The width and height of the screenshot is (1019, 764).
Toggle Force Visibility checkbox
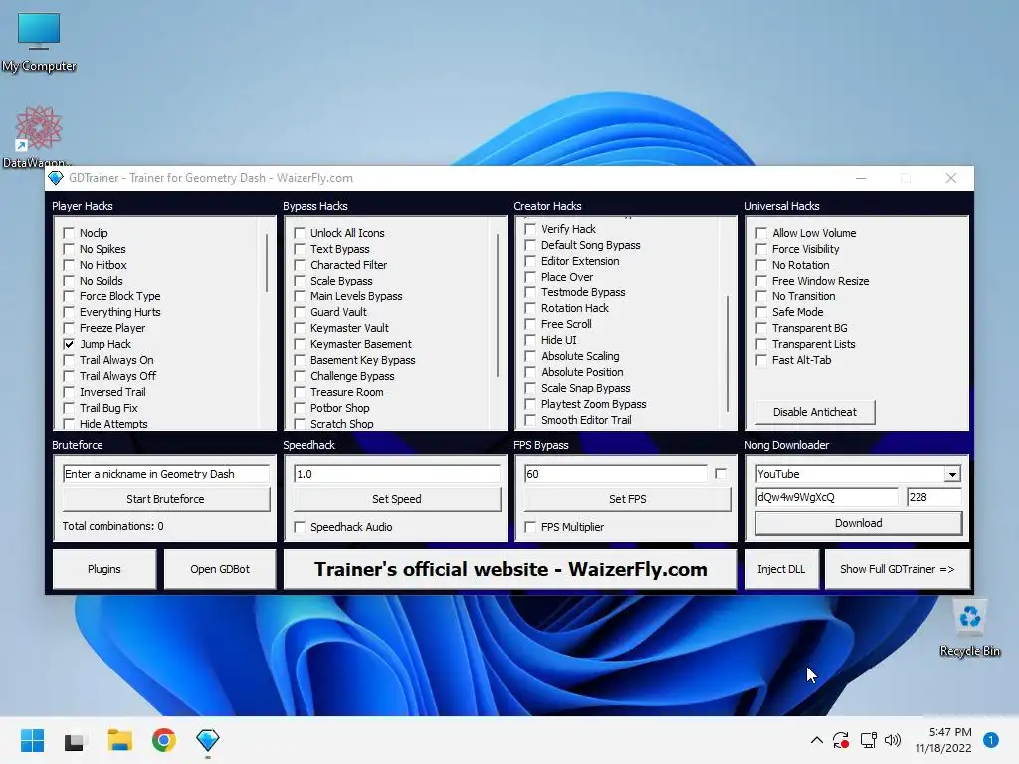[761, 249]
